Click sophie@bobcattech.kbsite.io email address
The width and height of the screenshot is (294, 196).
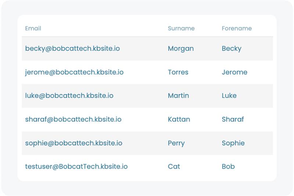tap(73, 143)
